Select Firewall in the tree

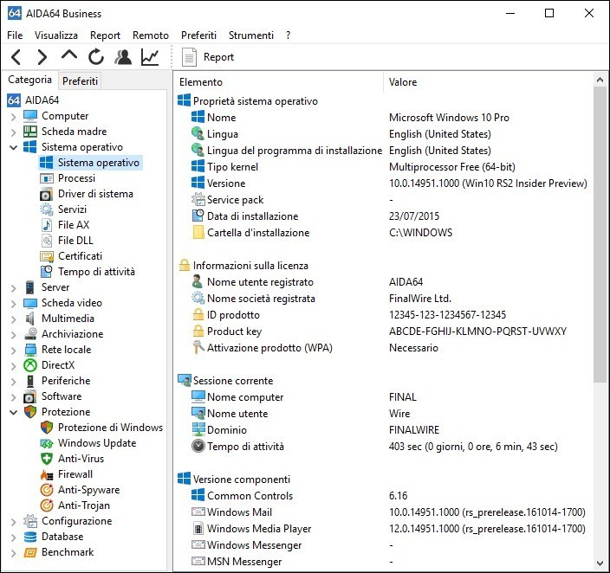click(75, 474)
